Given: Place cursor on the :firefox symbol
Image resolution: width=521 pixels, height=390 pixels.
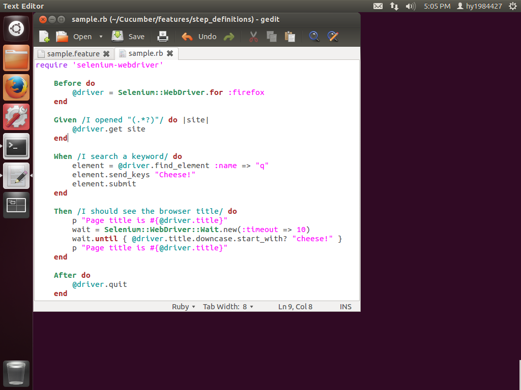Looking at the screenshot, I should tap(246, 92).
